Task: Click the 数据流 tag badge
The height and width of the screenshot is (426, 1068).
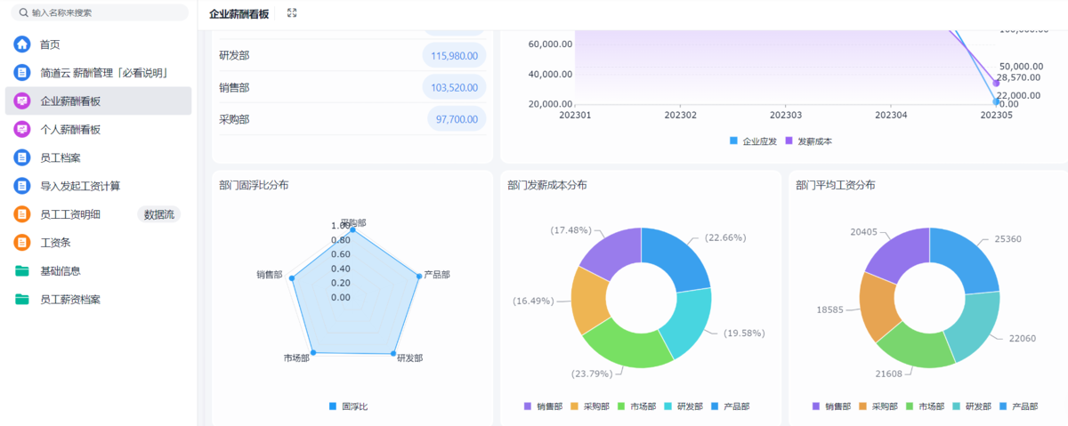Action: [x=159, y=214]
